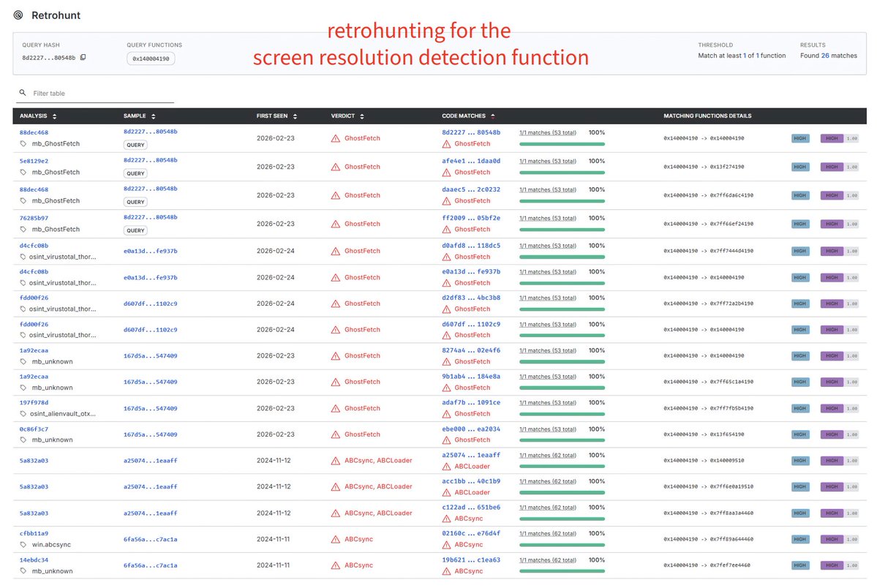Click 0x140004190 -> 0x140009510 function mapping
Screen dimensions: 877x588
704,461
